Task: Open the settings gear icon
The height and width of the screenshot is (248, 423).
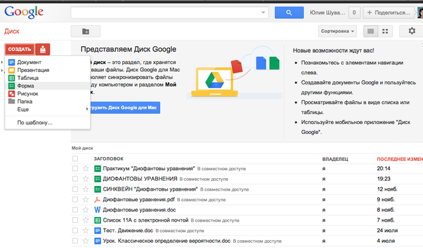Action: pyautogui.click(x=412, y=31)
